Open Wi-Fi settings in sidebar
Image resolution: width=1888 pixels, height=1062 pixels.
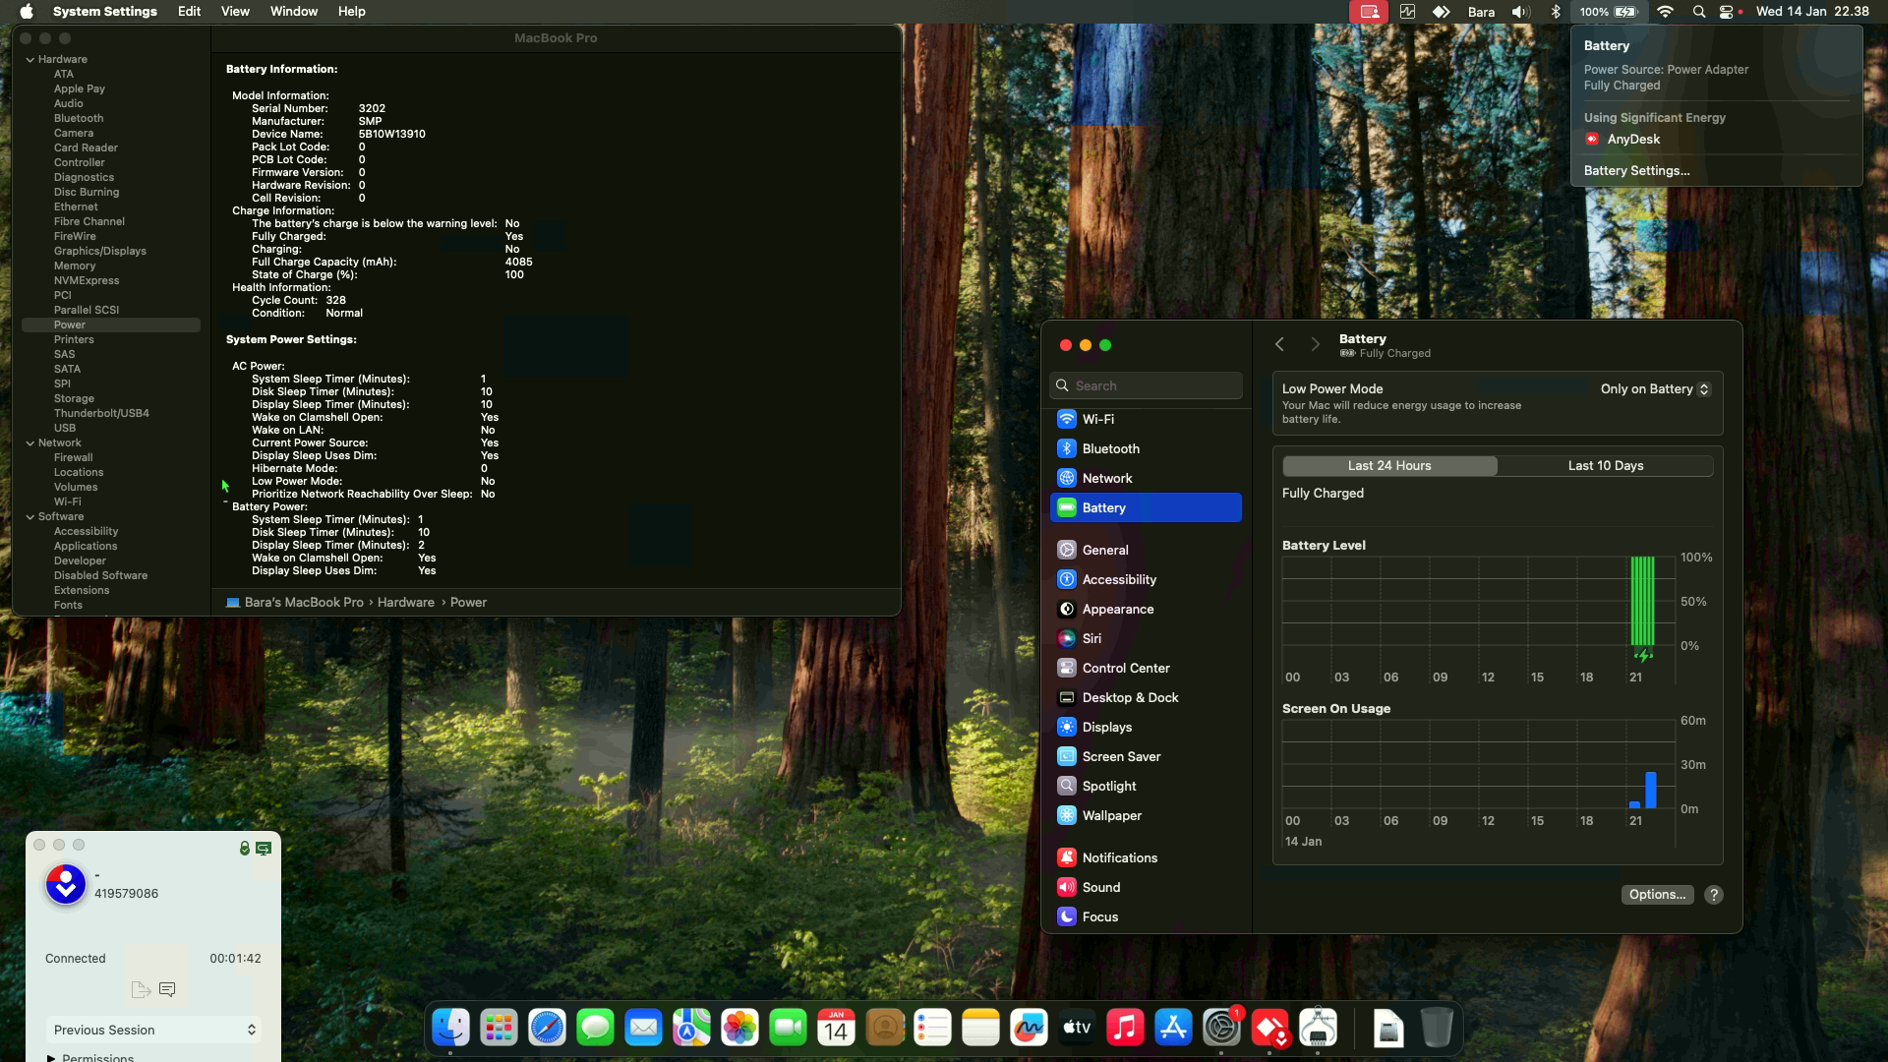(x=1097, y=419)
